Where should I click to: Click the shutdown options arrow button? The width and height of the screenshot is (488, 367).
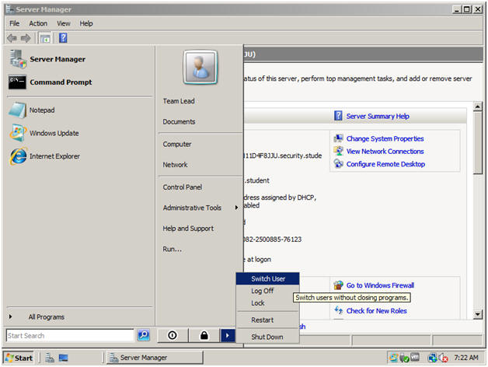click(x=228, y=336)
